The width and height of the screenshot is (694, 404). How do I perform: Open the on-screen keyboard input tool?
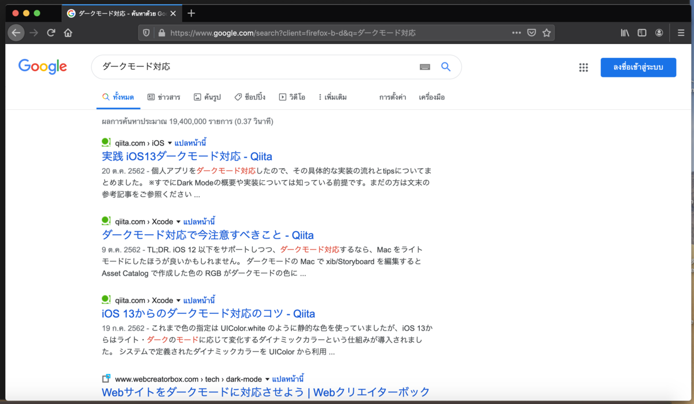point(425,67)
